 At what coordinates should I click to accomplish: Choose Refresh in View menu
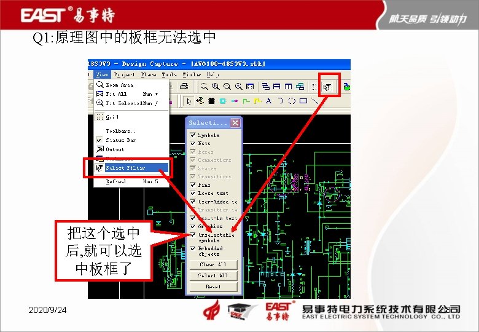pyautogui.click(x=131, y=181)
